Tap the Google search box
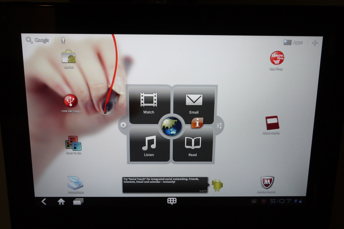The width and height of the screenshot is (344, 229). (38, 41)
